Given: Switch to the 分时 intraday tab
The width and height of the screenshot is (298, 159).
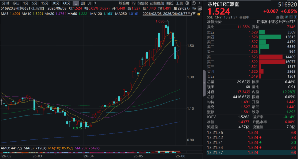Looking at the screenshot, I should tap(6, 3).
